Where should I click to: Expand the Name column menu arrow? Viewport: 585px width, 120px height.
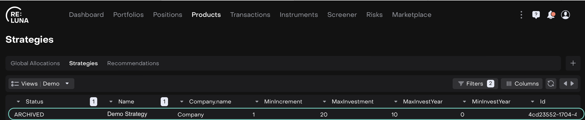(111, 102)
